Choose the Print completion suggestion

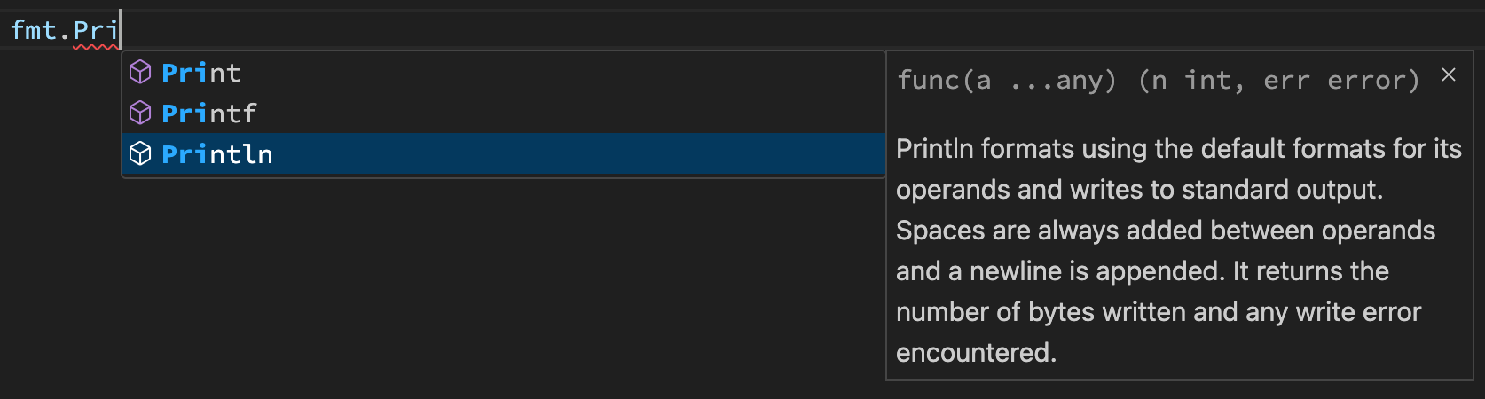point(504,72)
